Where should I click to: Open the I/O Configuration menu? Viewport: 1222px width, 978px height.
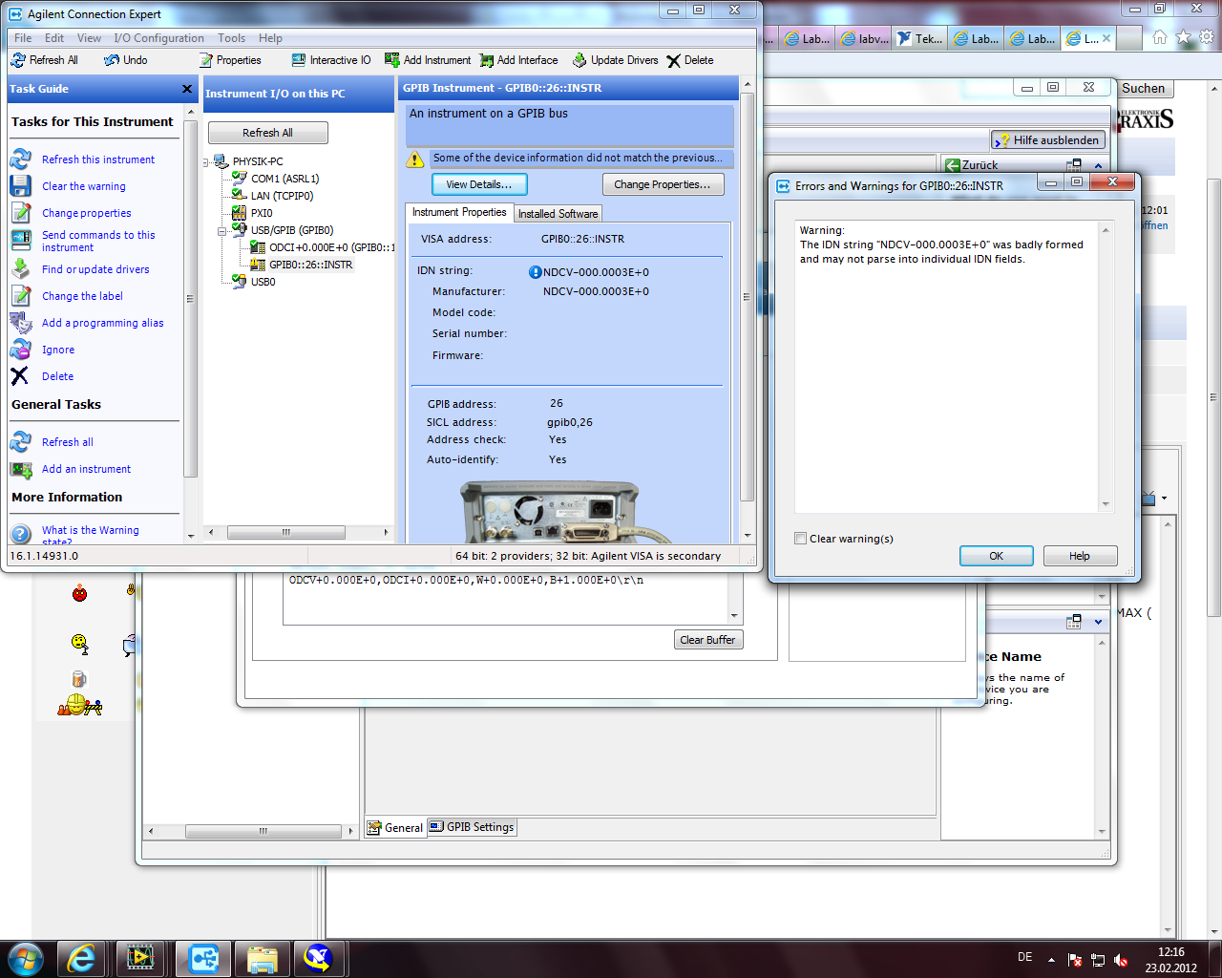coord(158,38)
